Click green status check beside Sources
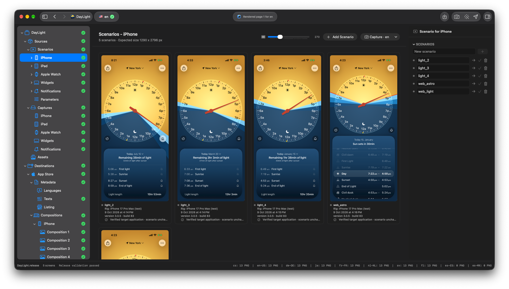 click(83, 41)
